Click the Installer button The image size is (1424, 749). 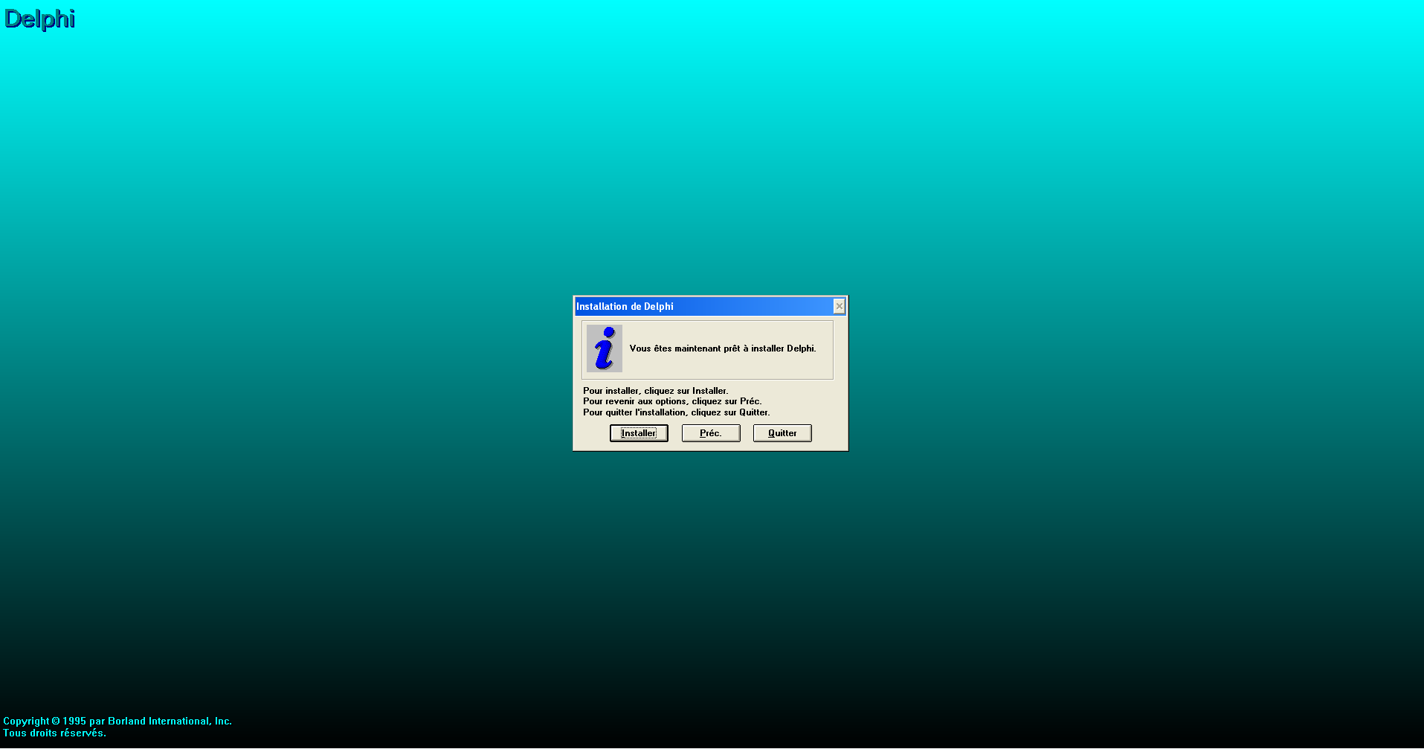tap(639, 433)
